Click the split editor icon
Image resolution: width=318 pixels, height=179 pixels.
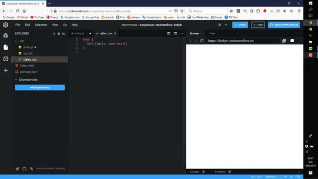[x=169, y=33]
